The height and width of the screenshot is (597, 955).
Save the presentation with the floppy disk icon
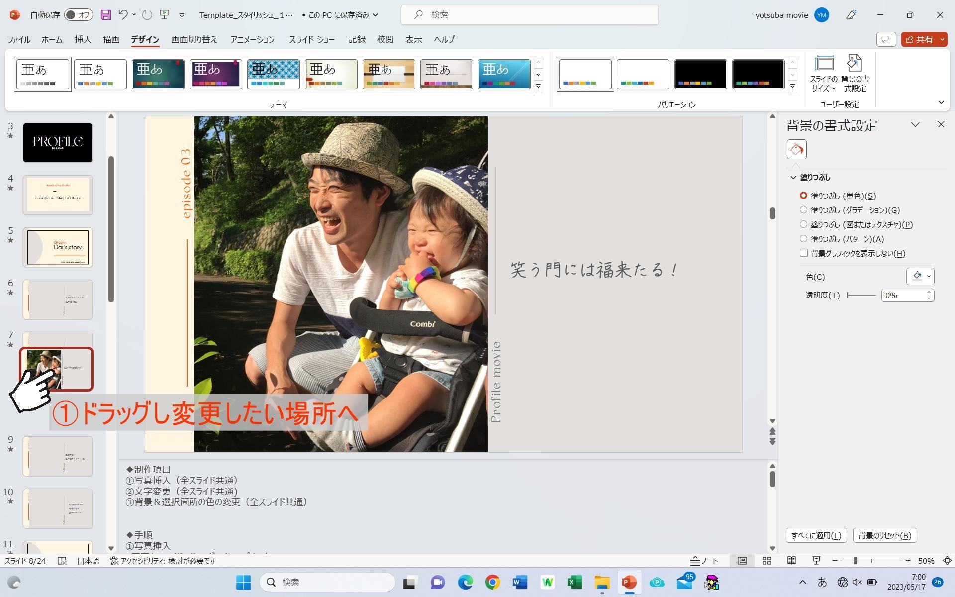(x=105, y=15)
